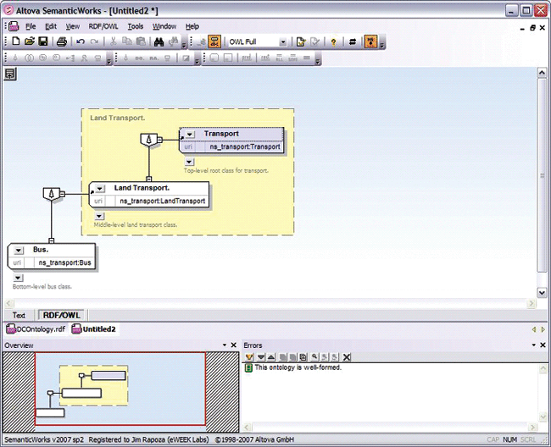Click the ns_transport:LandTransport URI field
This screenshot has height=447, width=551.
pos(163,201)
